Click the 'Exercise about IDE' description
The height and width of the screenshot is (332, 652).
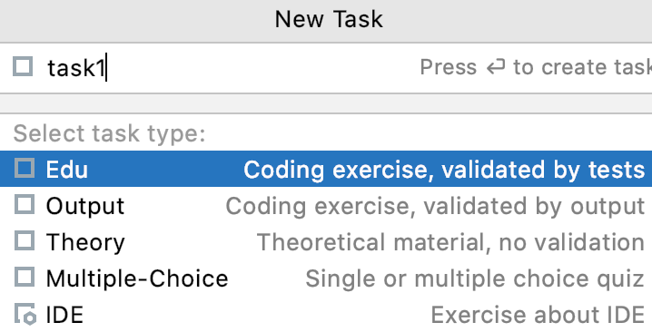click(x=538, y=315)
